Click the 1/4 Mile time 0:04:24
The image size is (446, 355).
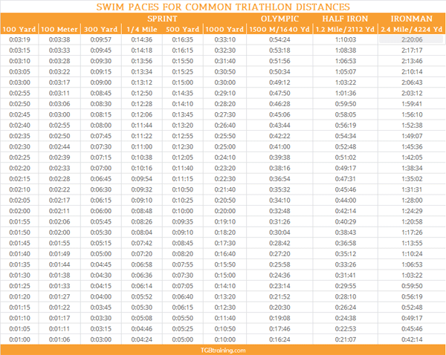coord(142,339)
